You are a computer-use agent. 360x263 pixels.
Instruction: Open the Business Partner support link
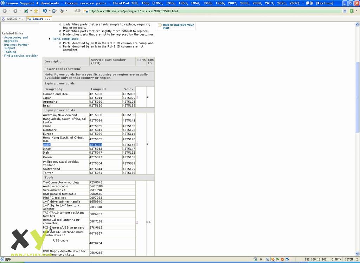16,46
